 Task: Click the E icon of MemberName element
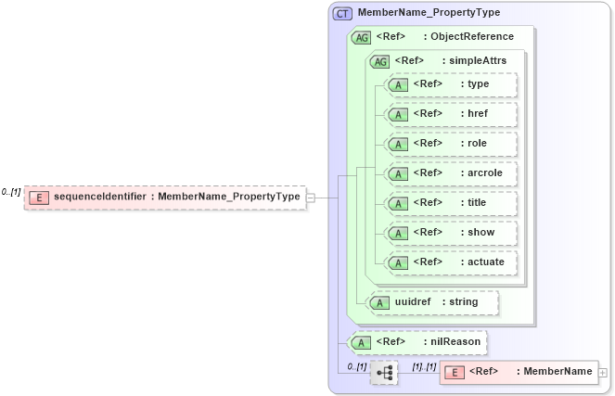coord(455,373)
